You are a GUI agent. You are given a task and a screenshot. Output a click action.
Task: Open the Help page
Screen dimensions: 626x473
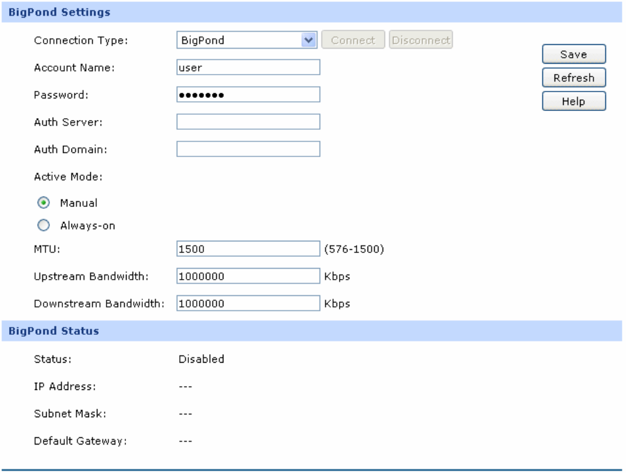click(x=573, y=101)
